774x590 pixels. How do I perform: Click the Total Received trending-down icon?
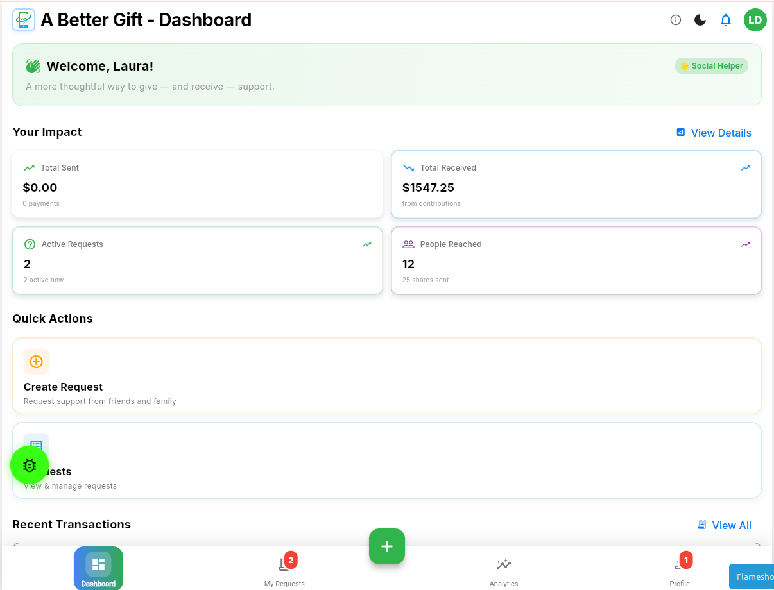coord(408,168)
